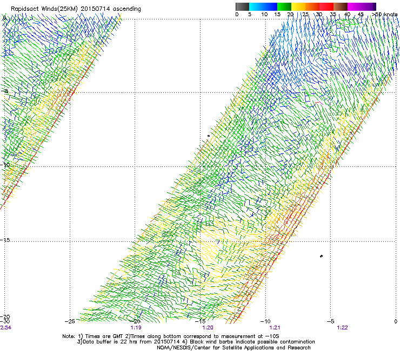Click the small island outline near -5 longitude

321,256
